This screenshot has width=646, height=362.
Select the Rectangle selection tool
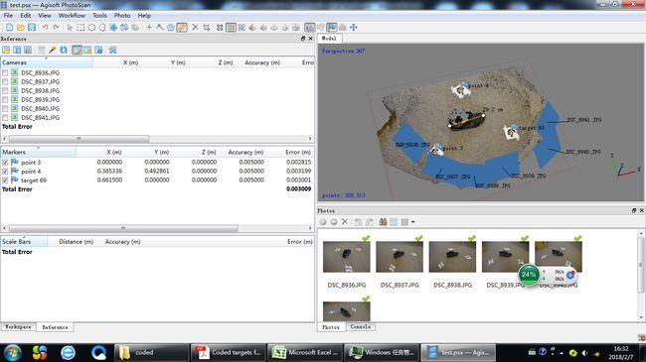coord(81,28)
